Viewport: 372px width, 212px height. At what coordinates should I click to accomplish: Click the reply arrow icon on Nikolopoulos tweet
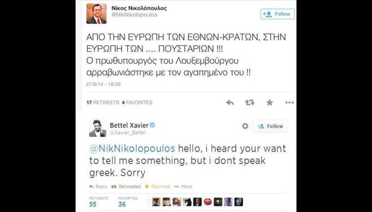[230, 103]
